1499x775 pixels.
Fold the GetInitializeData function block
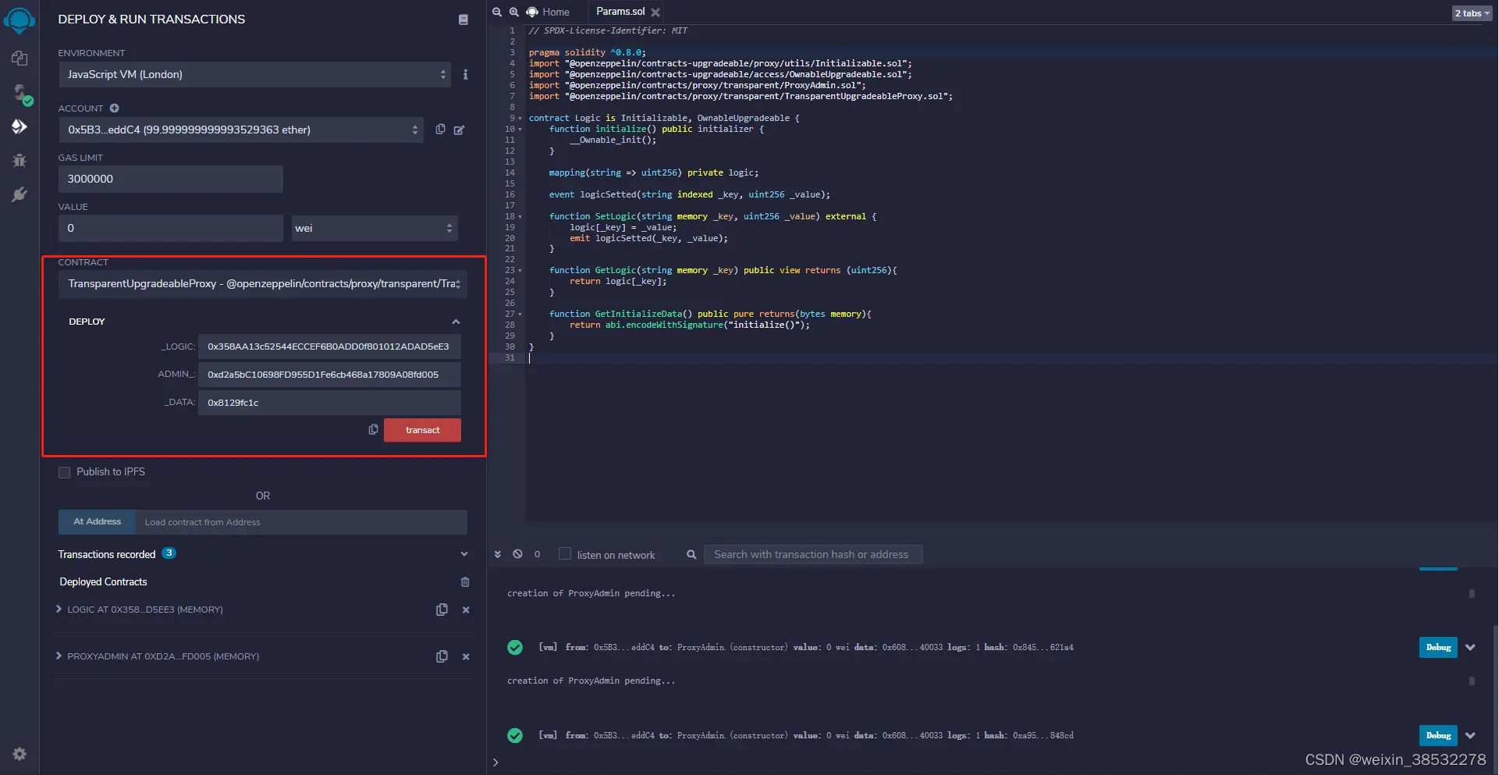point(520,315)
